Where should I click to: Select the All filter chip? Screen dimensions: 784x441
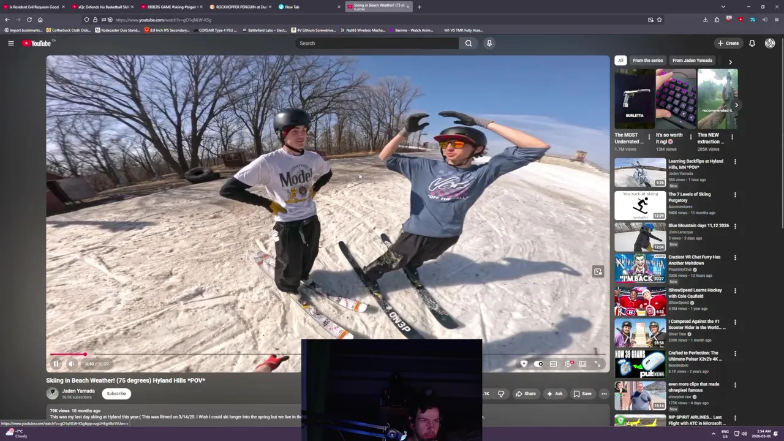point(620,61)
